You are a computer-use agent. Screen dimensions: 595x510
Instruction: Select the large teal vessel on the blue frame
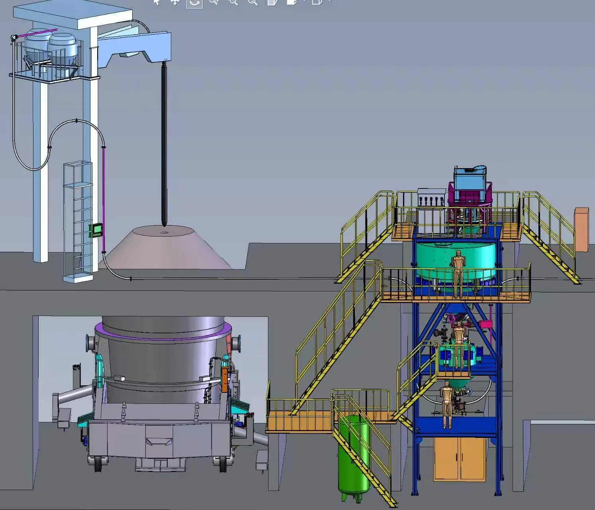[456, 262]
